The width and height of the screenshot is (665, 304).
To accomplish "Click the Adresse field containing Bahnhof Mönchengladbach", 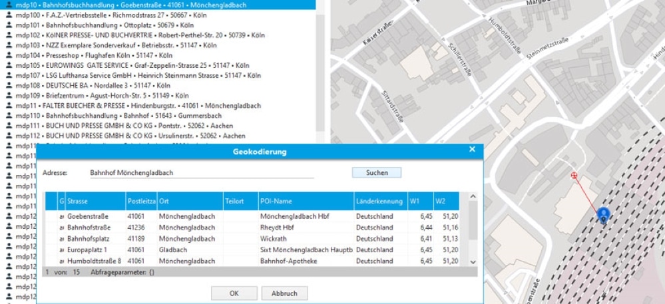I will pos(200,173).
